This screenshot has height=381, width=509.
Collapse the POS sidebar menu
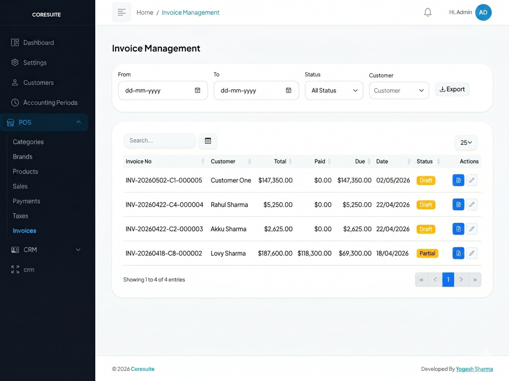point(44,122)
